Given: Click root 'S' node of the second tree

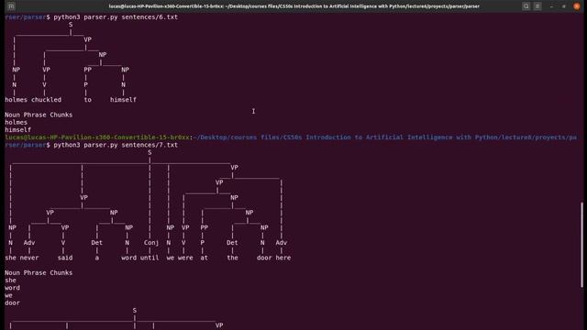Looking at the screenshot, I should click(x=150, y=153).
